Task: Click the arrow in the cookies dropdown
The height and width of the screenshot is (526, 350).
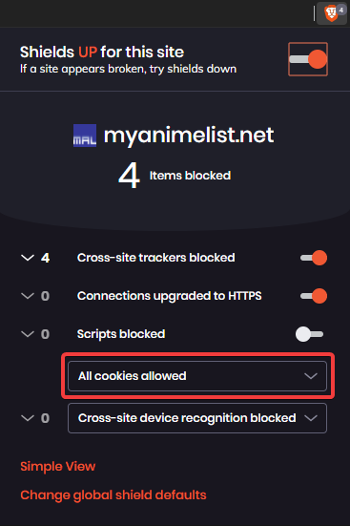Action: (x=311, y=376)
